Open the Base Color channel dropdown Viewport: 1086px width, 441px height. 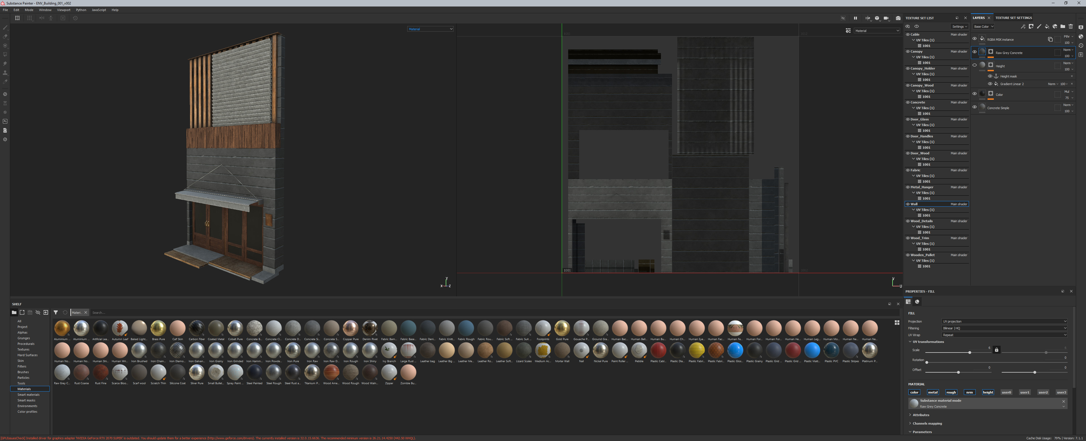984,27
